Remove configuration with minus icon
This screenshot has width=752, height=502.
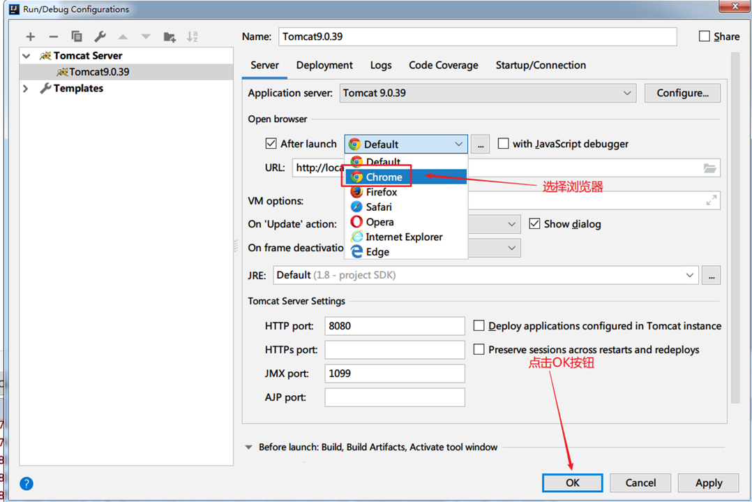point(54,36)
